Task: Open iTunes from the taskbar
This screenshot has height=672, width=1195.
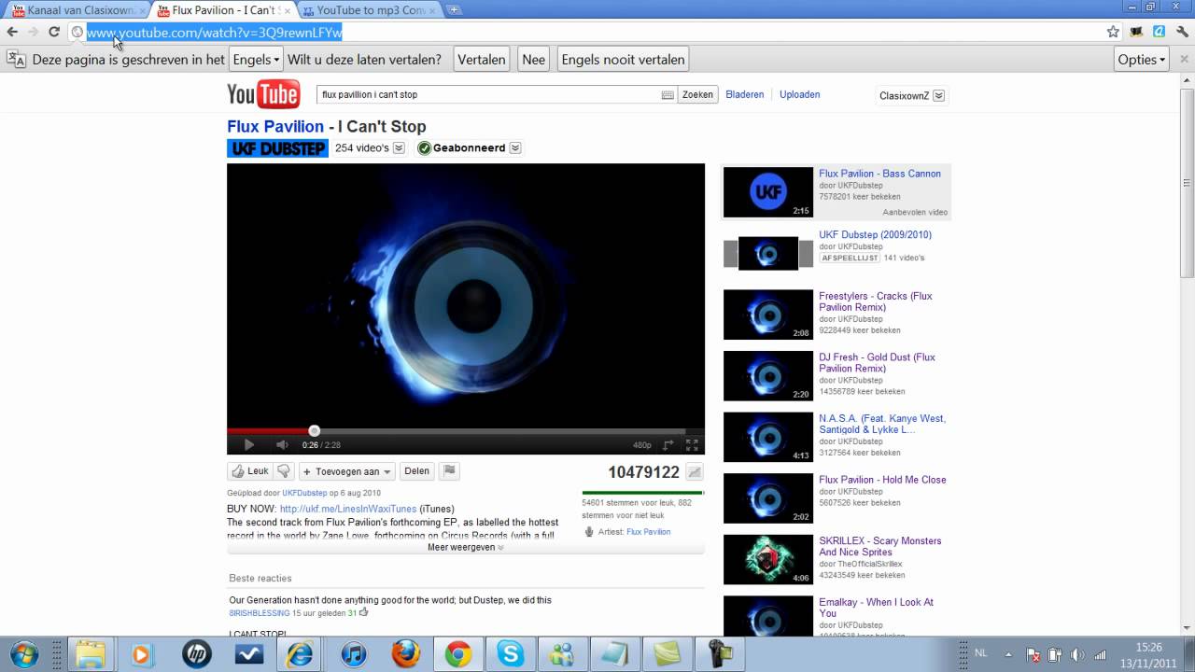Action: click(x=353, y=654)
